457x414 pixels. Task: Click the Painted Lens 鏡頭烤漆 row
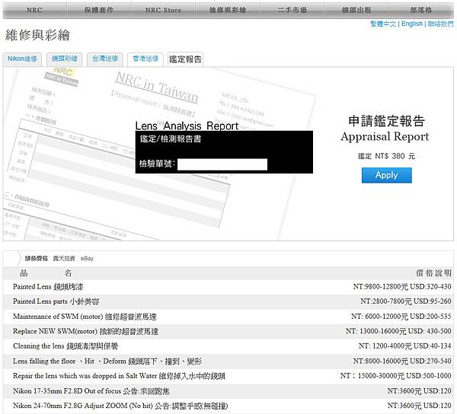pos(228,287)
